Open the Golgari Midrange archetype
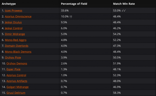 coord(18,87)
